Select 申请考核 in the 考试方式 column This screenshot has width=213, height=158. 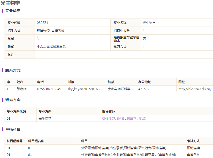click(193, 155)
